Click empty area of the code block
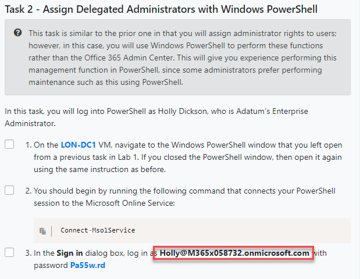The image size is (360, 279). pyautogui.click(x=244, y=230)
